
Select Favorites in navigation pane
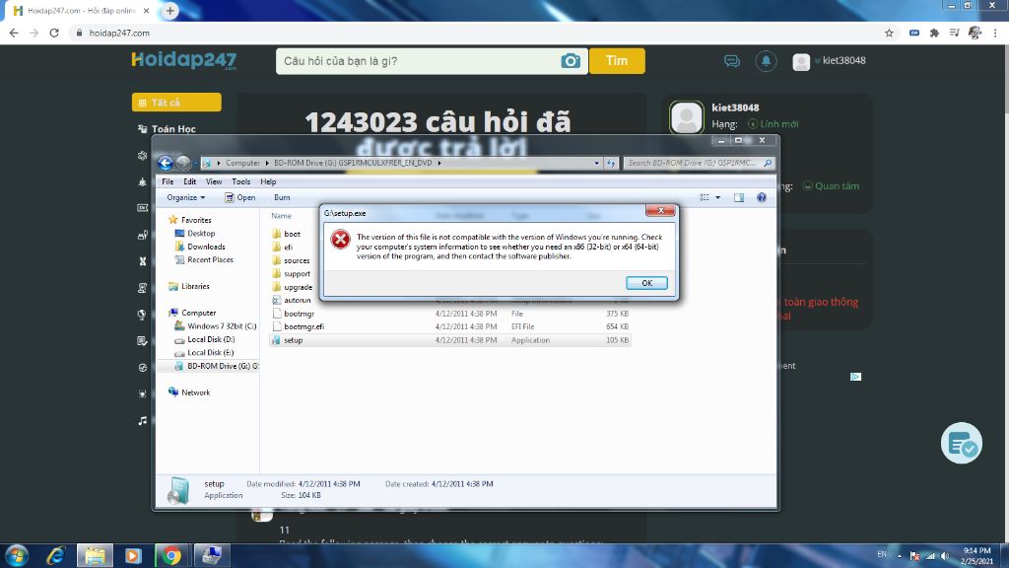[196, 220]
